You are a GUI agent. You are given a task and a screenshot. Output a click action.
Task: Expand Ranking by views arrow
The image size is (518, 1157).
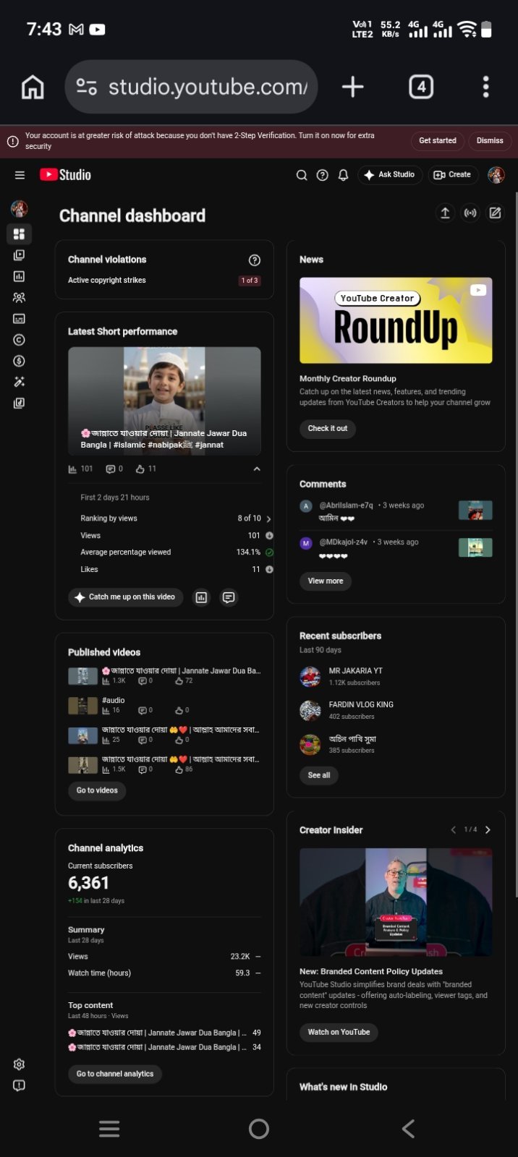pos(268,518)
